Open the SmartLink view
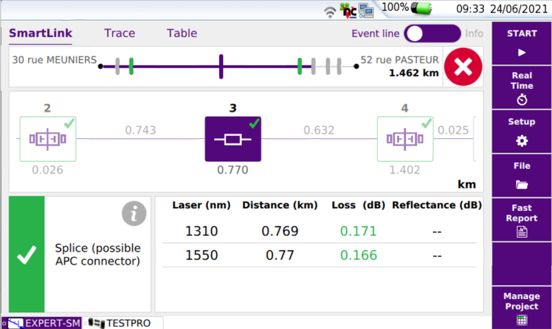This screenshot has height=329, width=552. click(40, 33)
